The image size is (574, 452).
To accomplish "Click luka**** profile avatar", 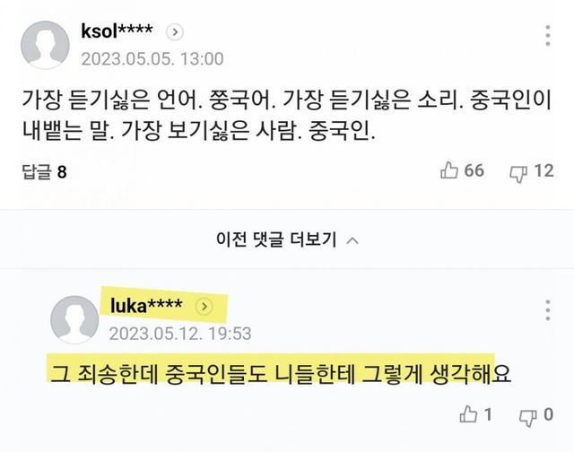I will [x=75, y=320].
